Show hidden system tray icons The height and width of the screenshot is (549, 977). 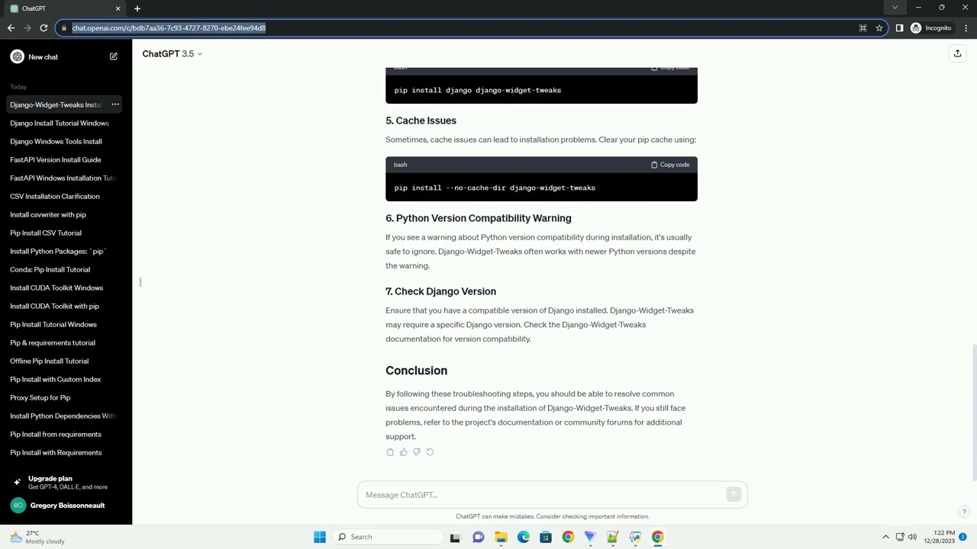(885, 537)
